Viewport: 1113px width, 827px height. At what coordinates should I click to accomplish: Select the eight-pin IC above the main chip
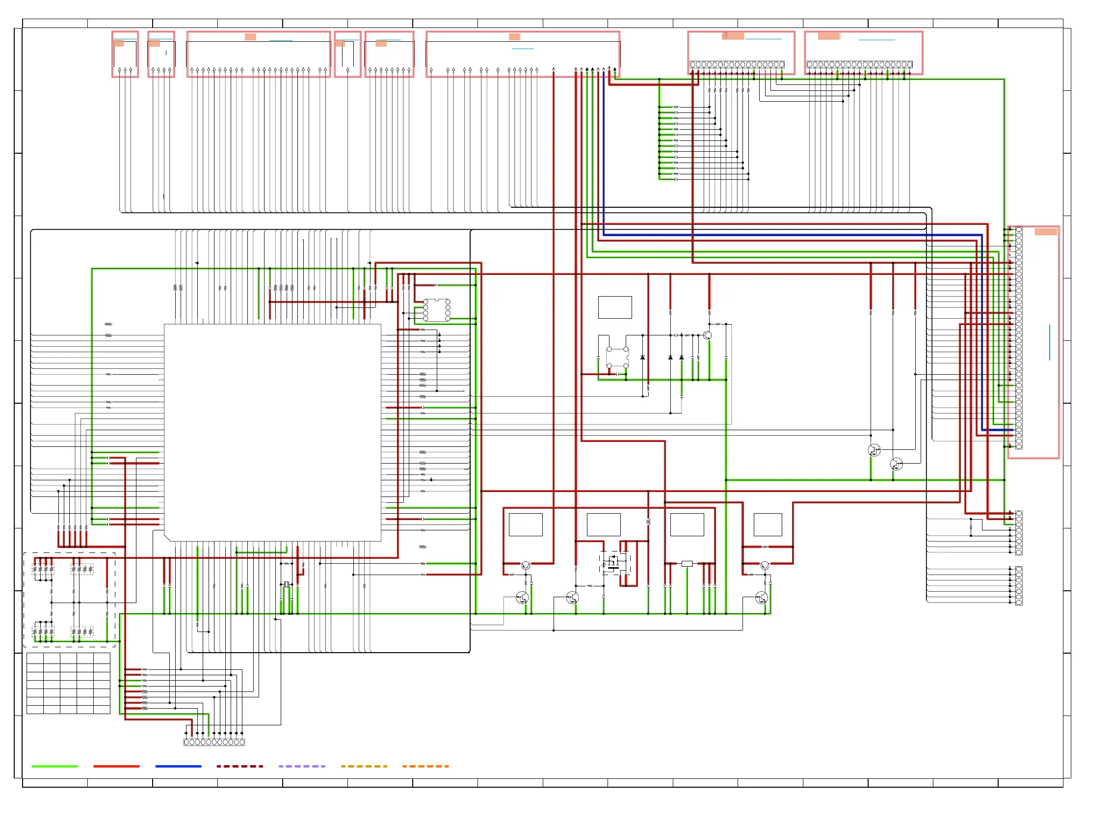(436, 310)
